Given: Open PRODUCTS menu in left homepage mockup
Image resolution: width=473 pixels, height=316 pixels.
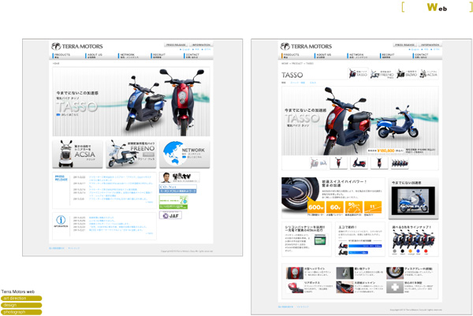Looking at the screenshot, I should point(62,55).
